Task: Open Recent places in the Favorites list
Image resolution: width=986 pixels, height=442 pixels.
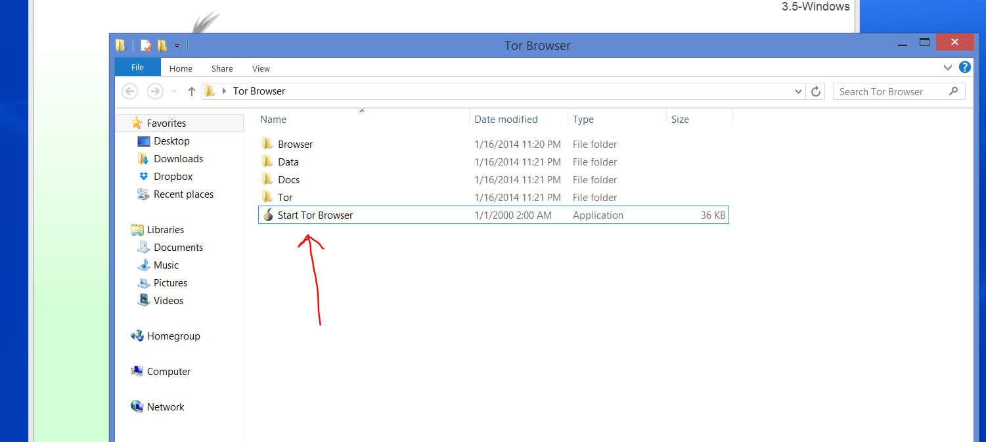Action: click(183, 194)
